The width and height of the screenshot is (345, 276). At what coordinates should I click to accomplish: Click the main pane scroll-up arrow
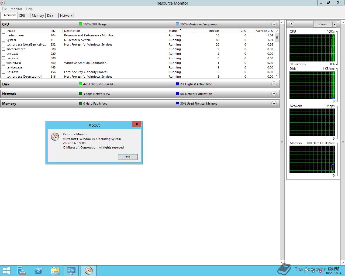282,22
